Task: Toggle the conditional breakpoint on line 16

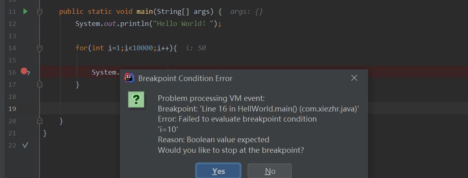Action: (24, 71)
